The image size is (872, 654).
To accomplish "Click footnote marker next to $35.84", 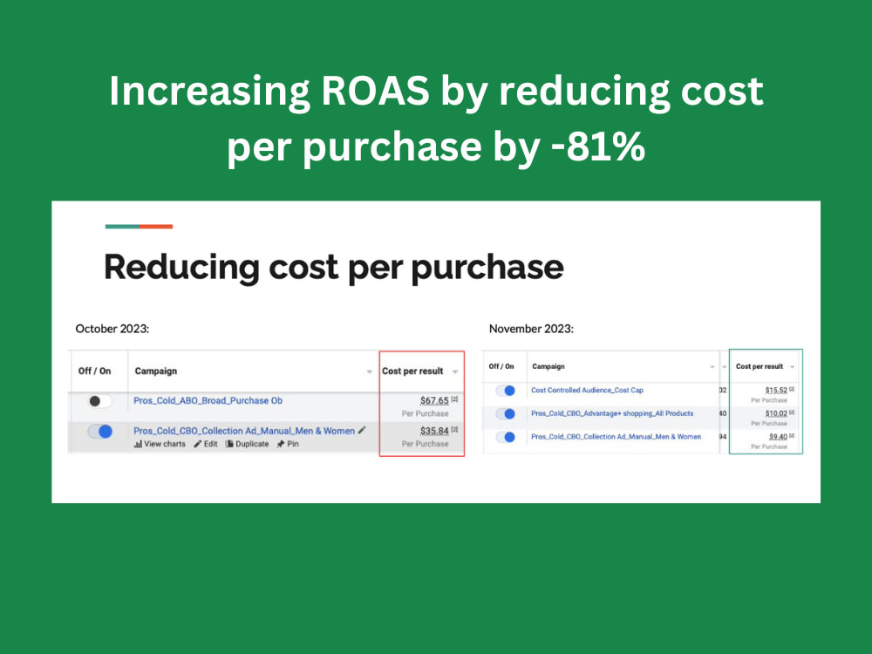I will pos(454,429).
